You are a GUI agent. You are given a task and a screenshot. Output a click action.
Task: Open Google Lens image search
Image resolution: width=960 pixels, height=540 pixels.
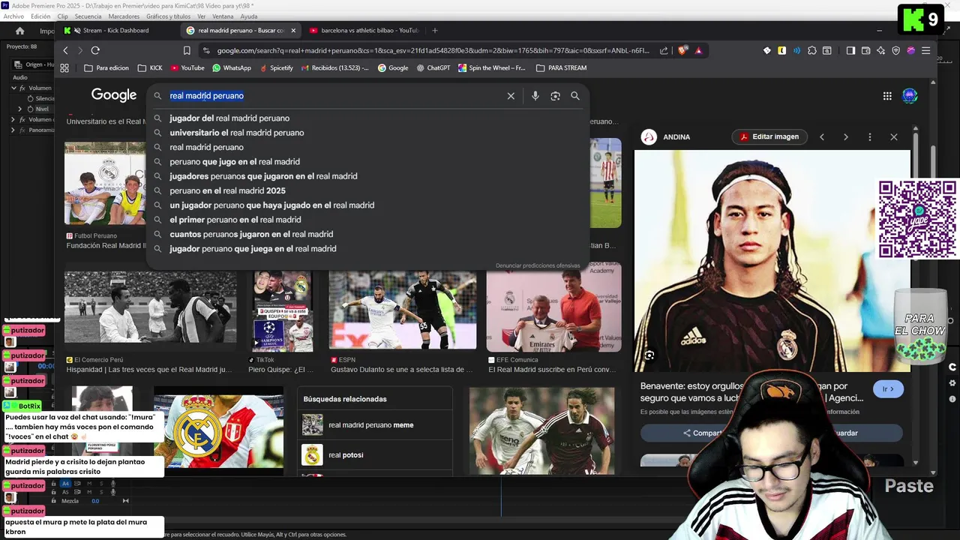[555, 96]
